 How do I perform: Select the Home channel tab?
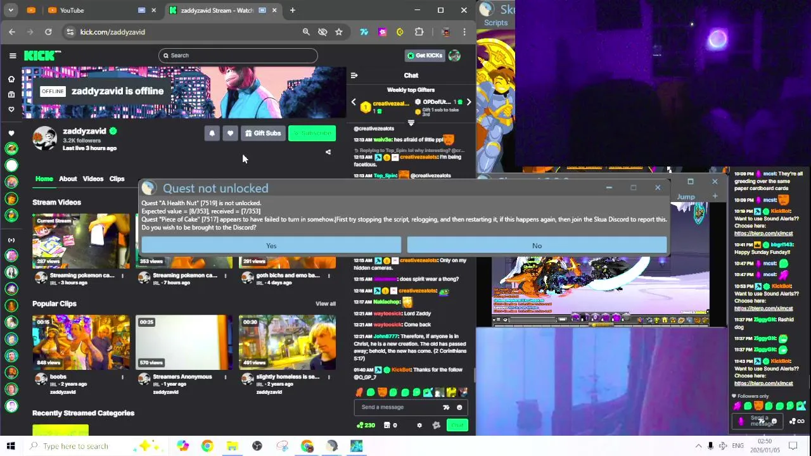[x=44, y=179]
